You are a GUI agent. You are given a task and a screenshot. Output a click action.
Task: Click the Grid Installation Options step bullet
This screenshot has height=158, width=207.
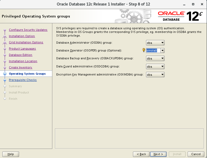pyautogui.click(x=5, y=42)
